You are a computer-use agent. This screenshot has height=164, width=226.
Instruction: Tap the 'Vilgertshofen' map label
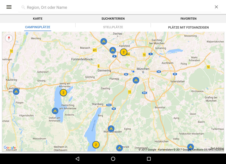26,115
